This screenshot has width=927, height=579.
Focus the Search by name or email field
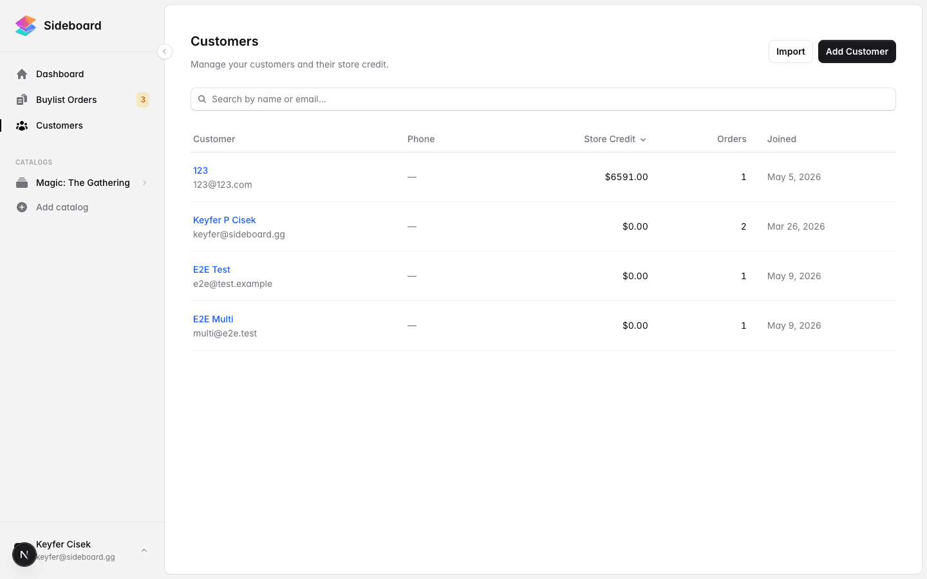(543, 99)
